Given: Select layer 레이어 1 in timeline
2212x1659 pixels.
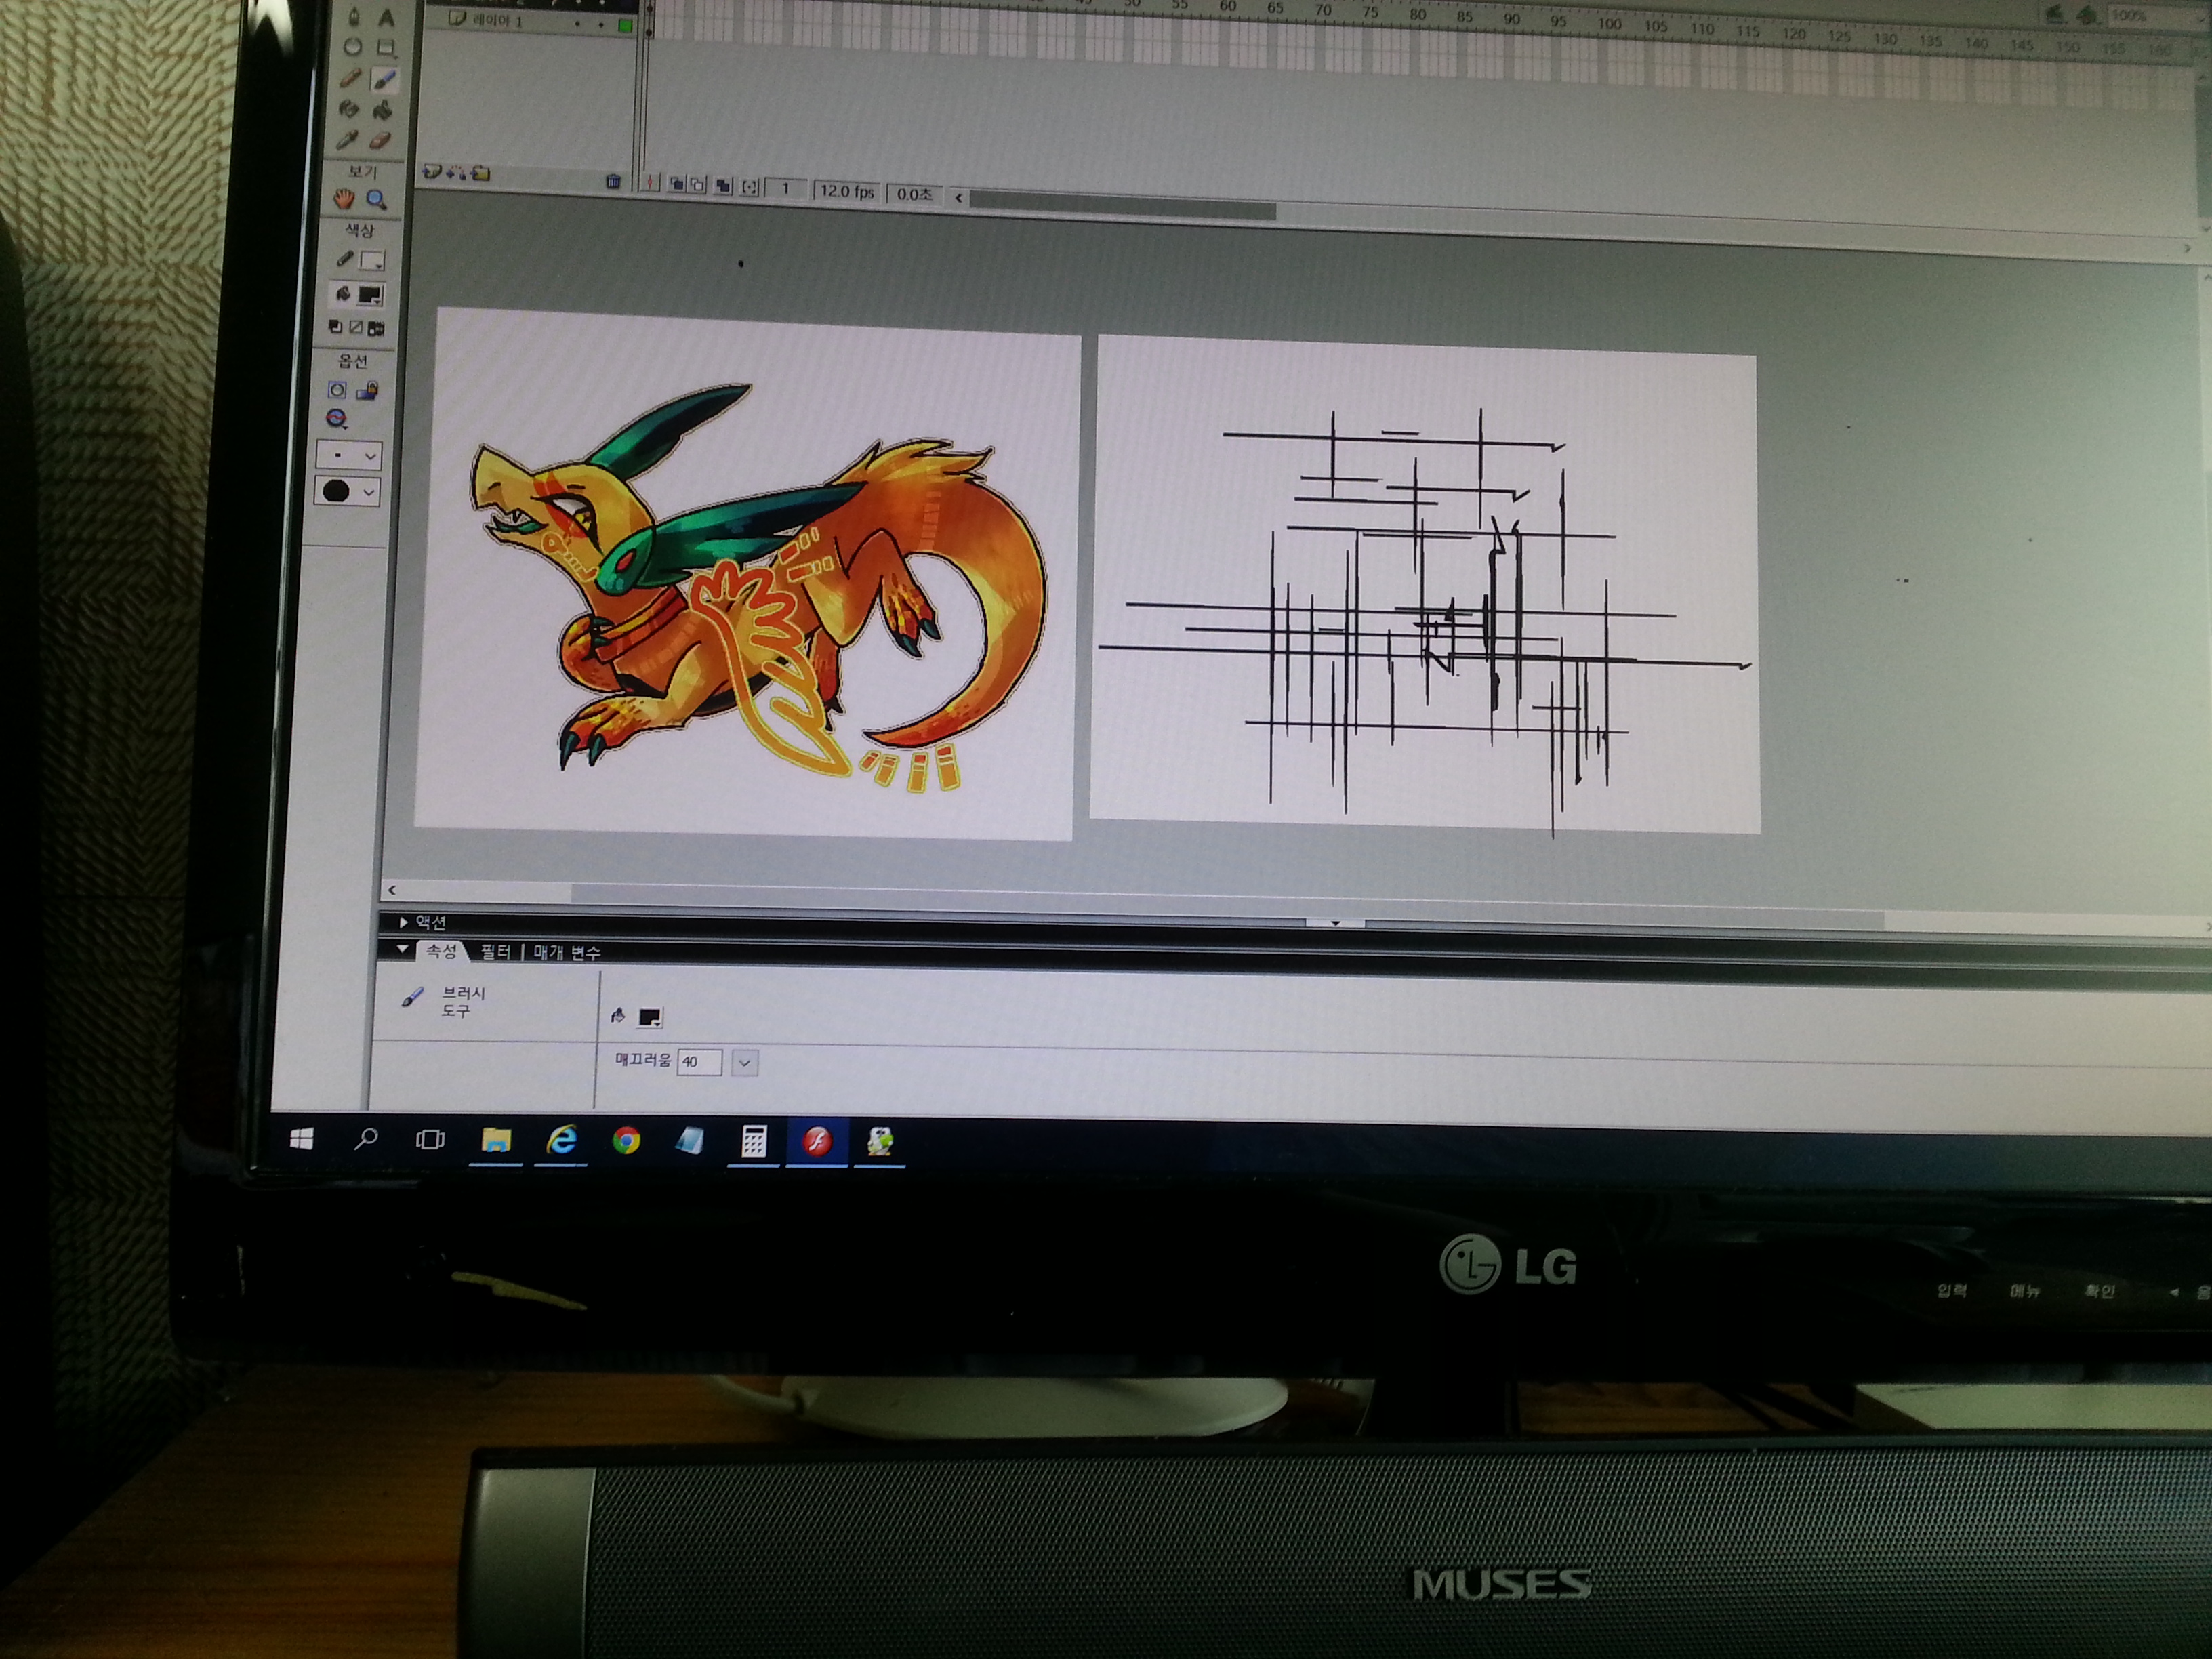Looking at the screenshot, I should (497, 20).
